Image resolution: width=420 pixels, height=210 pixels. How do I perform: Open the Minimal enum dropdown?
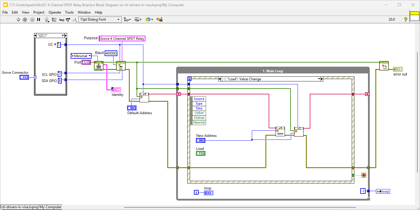(x=90, y=56)
